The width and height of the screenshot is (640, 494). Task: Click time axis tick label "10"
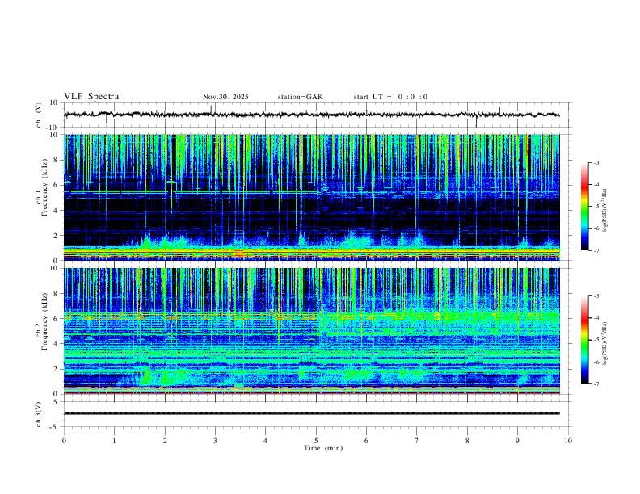click(x=568, y=441)
